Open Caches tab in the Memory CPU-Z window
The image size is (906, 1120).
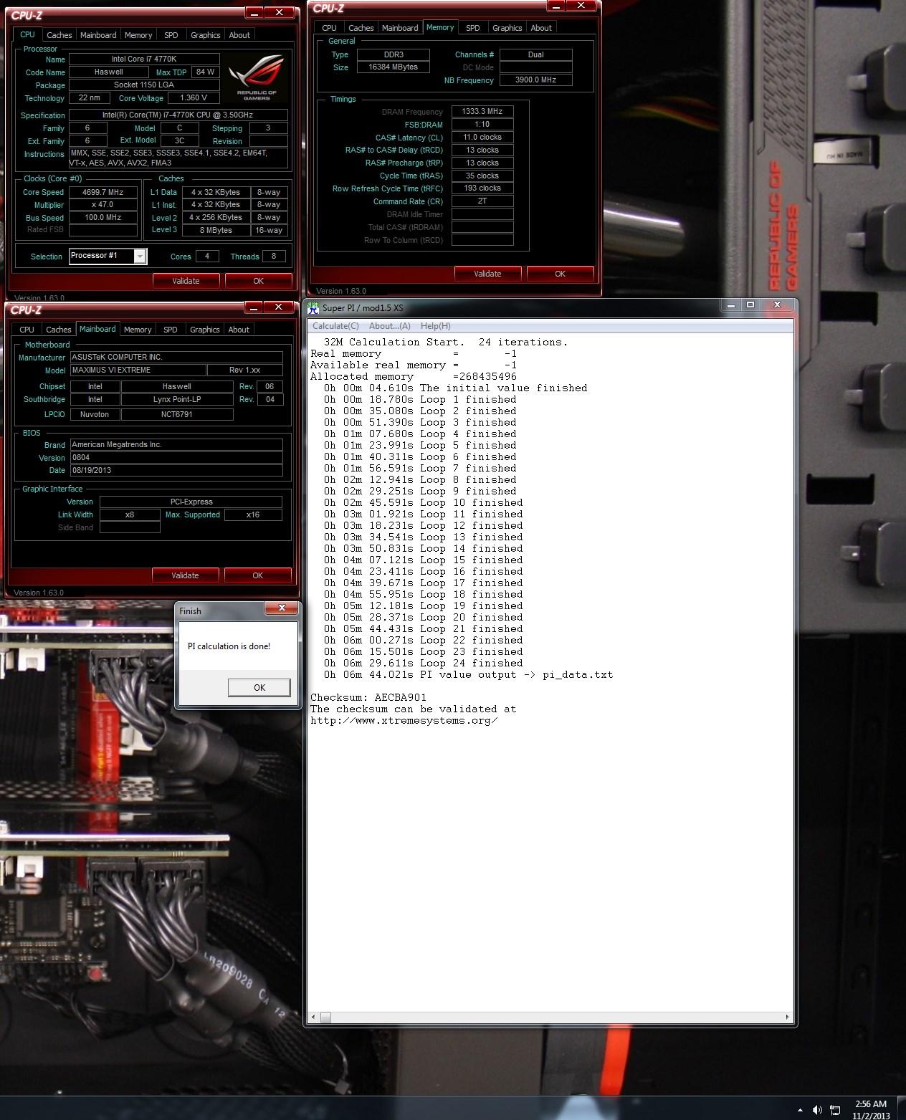pyautogui.click(x=361, y=28)
